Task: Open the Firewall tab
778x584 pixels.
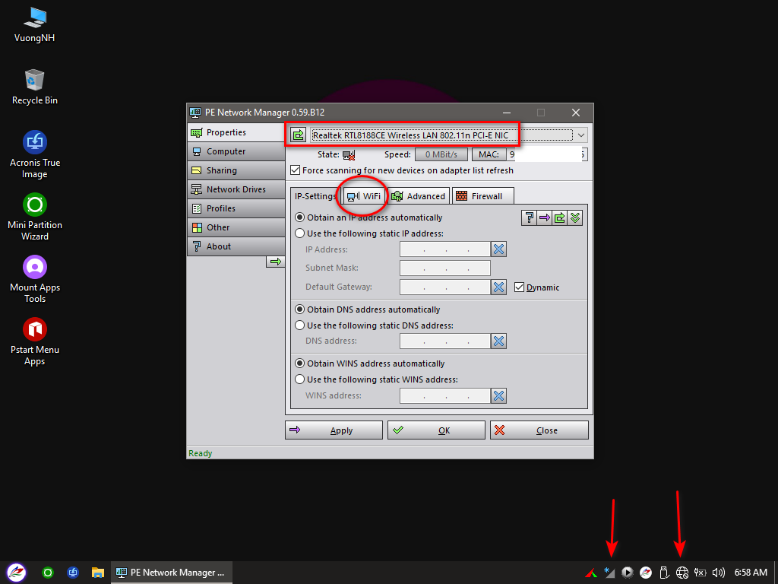Action: pyautogui.click(x=482, y=196)
